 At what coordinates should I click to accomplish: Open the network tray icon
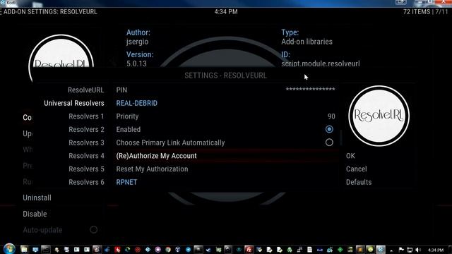click(410, 250)
